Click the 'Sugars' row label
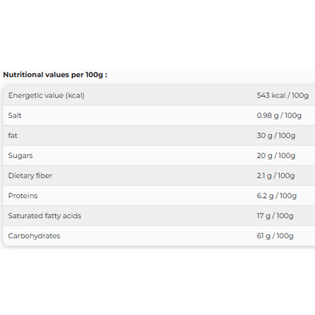This screenshot has height=315, width=315. 20,156
